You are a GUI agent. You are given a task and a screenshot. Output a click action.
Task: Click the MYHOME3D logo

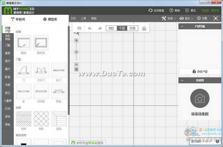click(19, 11)
